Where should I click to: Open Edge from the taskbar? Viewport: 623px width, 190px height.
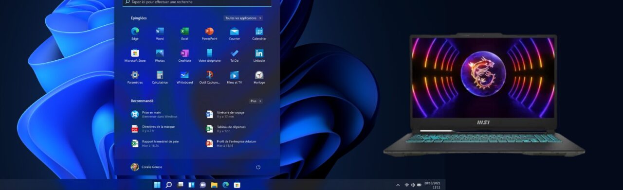(225, 185)
